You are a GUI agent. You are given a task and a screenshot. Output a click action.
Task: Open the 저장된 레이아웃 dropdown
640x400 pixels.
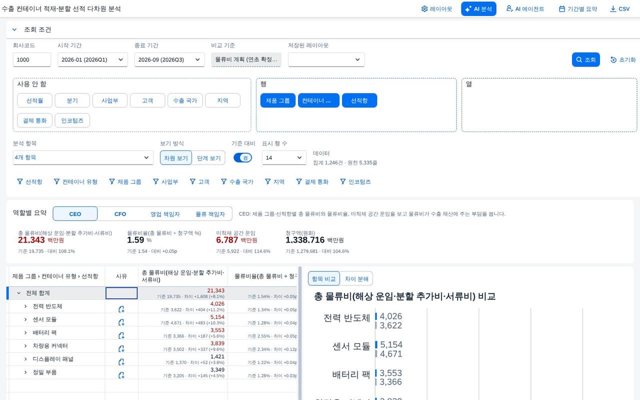326,59
